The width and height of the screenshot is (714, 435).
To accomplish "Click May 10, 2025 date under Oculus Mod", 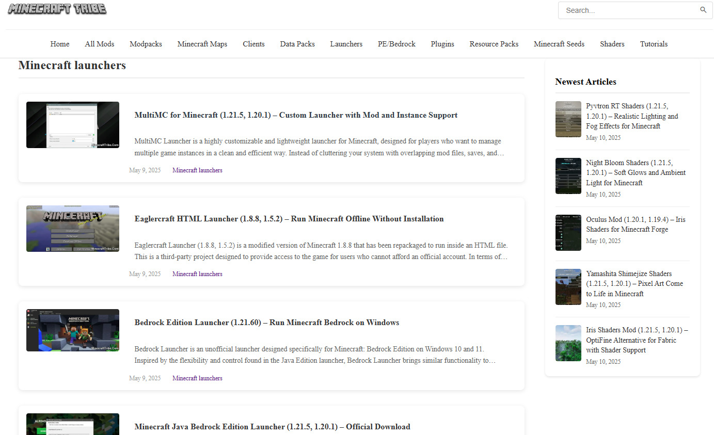I will (x=604, y=241).
